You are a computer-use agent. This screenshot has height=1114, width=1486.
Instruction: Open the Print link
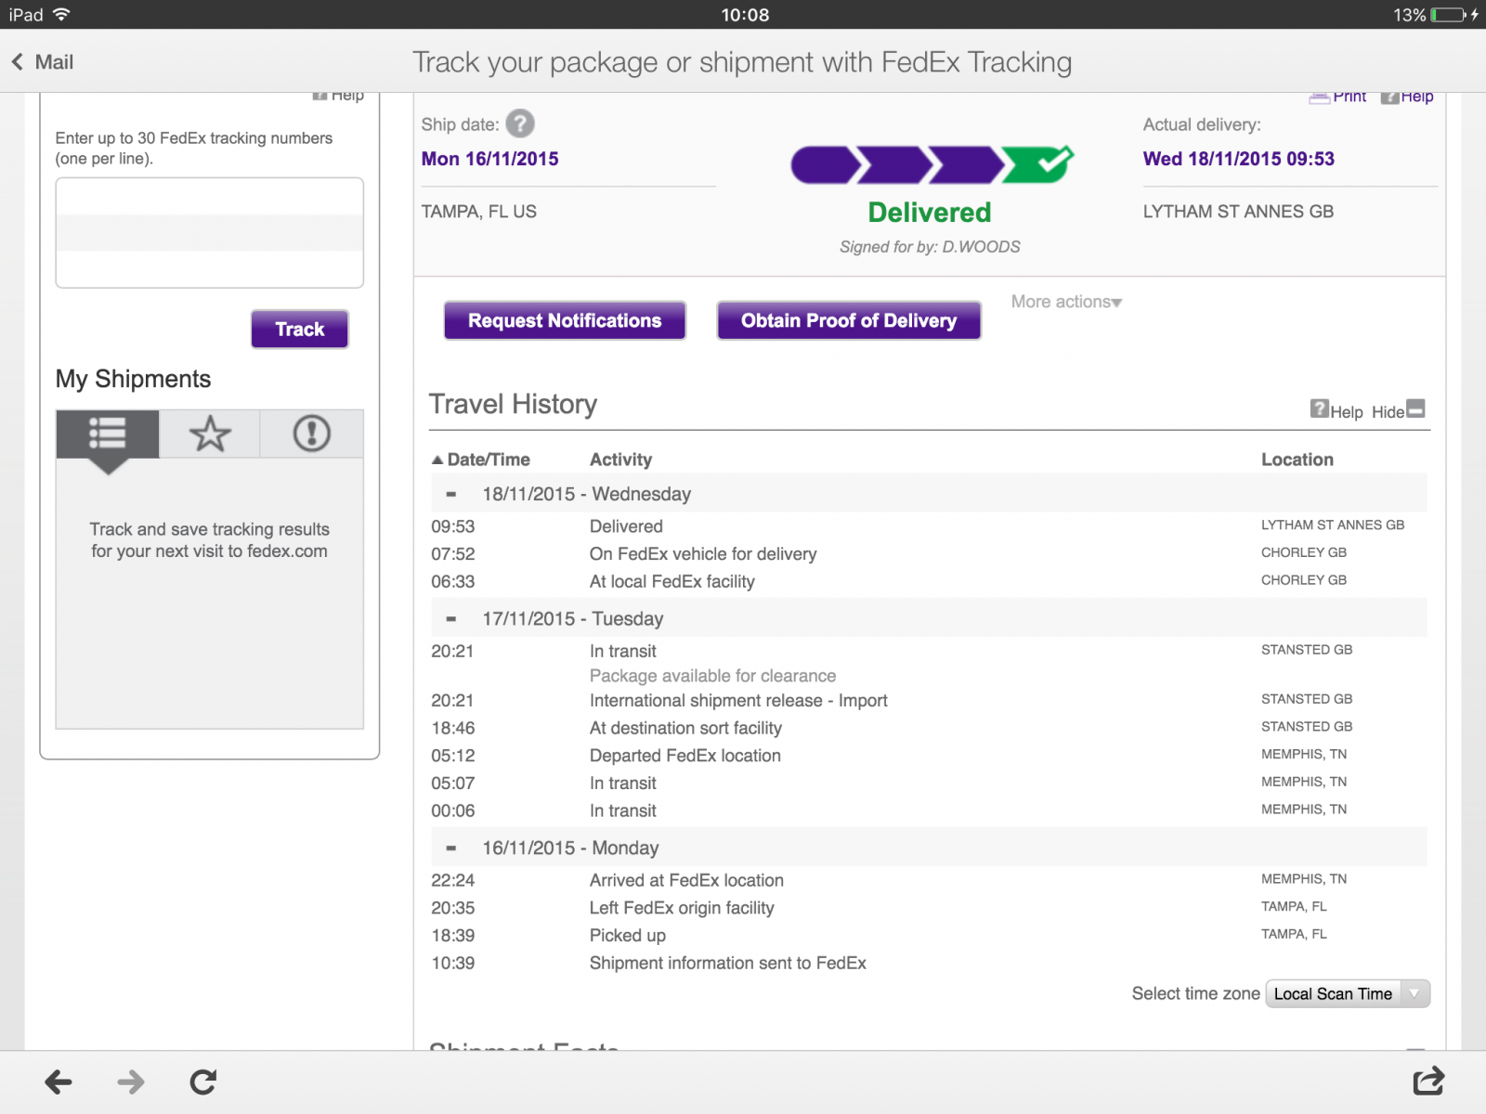(x=1338, y=97)
